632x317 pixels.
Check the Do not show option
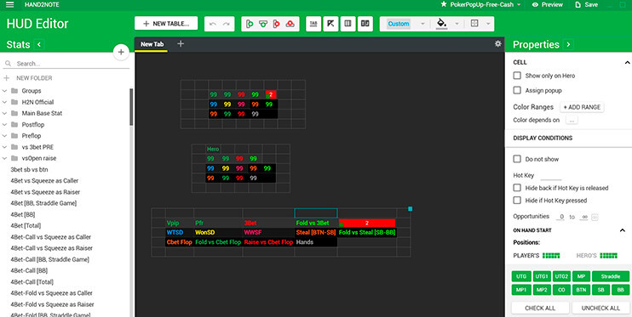pos(517,159)
